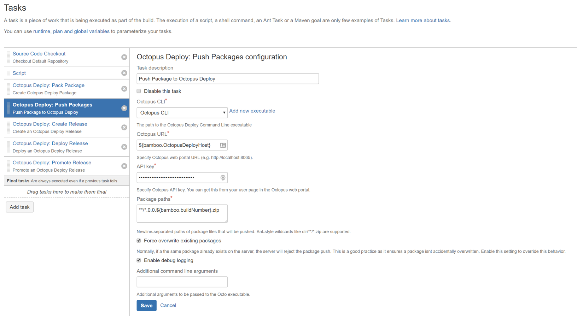Screen dimensions: 577x318
Task: Open the Add new executable link
Action: coord(252,111)
